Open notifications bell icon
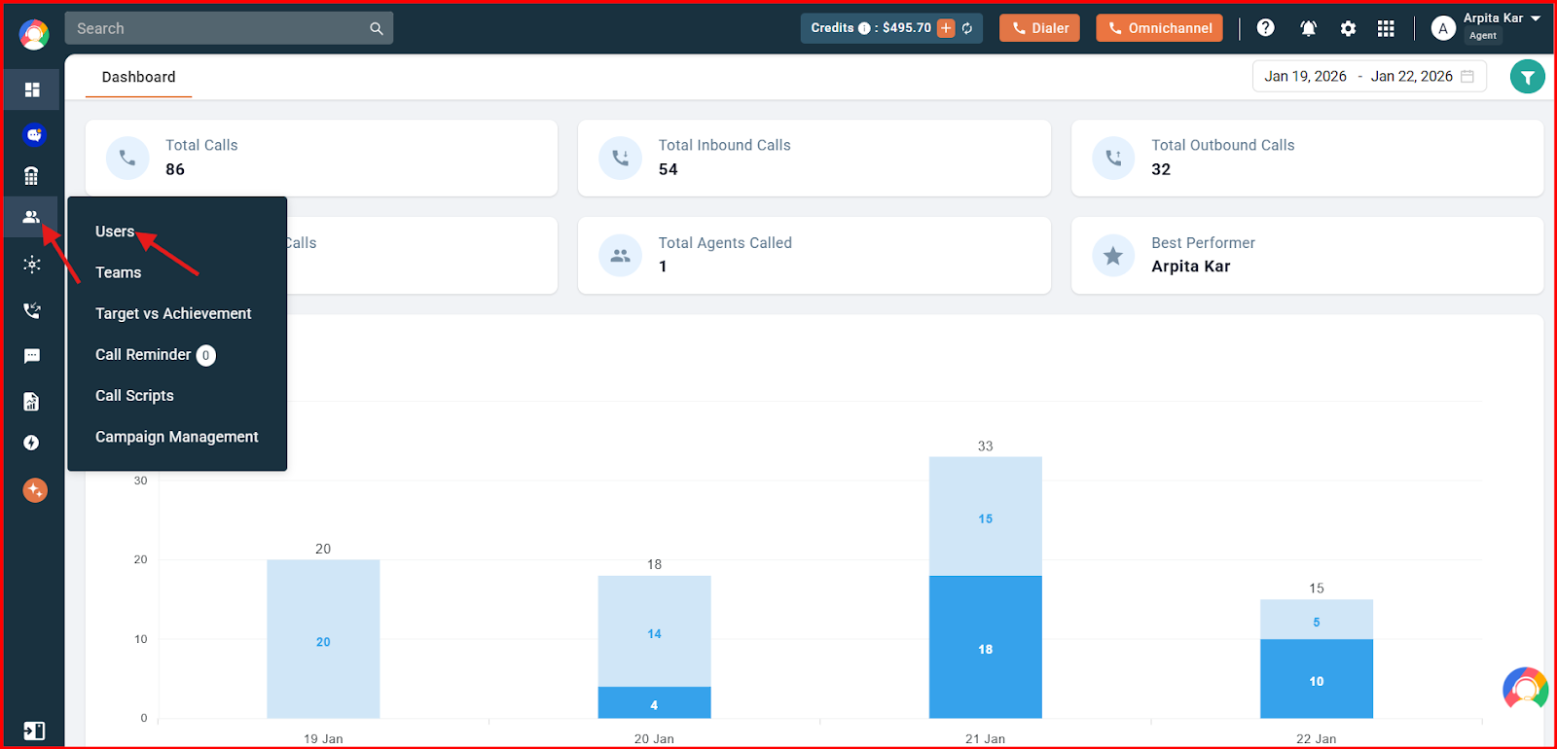Viewport: 1557px width, 749px height. (x=1308, y=28)
